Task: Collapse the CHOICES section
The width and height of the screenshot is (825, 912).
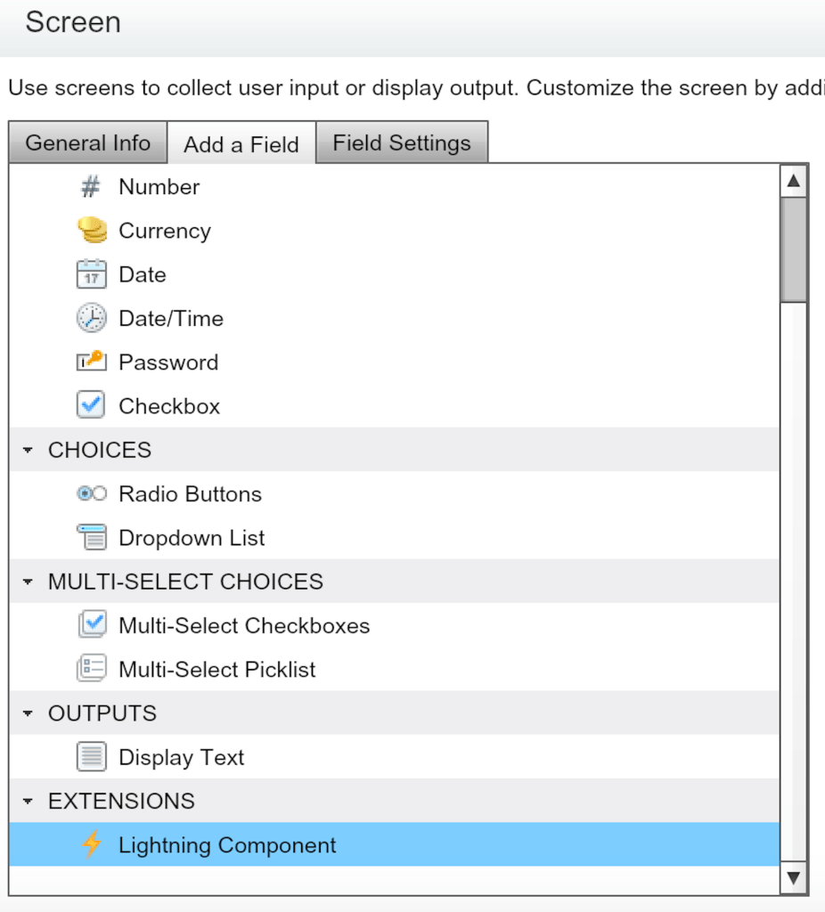Action: pos(29,451)
